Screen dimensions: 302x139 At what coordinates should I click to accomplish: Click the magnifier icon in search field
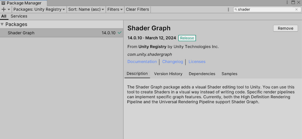click(x=236, y=10)
